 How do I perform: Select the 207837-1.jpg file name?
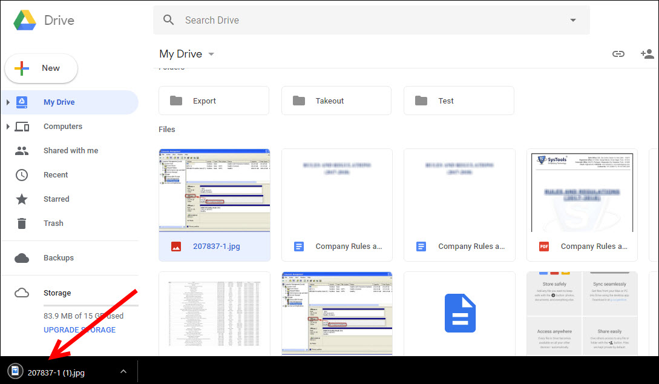[217, 247]
